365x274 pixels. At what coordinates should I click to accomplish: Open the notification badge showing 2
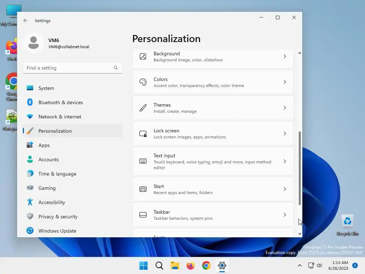pos(355,265)
